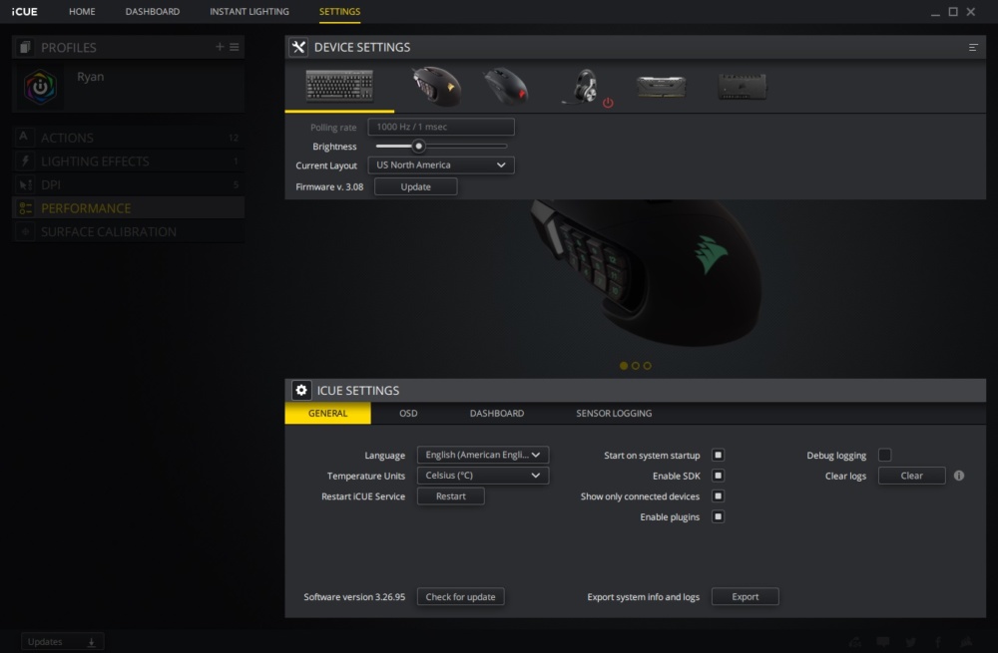Viewport: 998px width, 653px height.
Task: Enable the Debug logging checkbox
Action: click(x=884, y=455)
